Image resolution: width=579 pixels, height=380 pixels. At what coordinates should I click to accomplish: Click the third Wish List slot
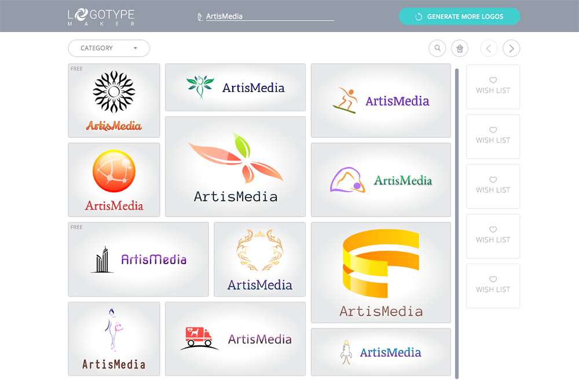(493, 187)
